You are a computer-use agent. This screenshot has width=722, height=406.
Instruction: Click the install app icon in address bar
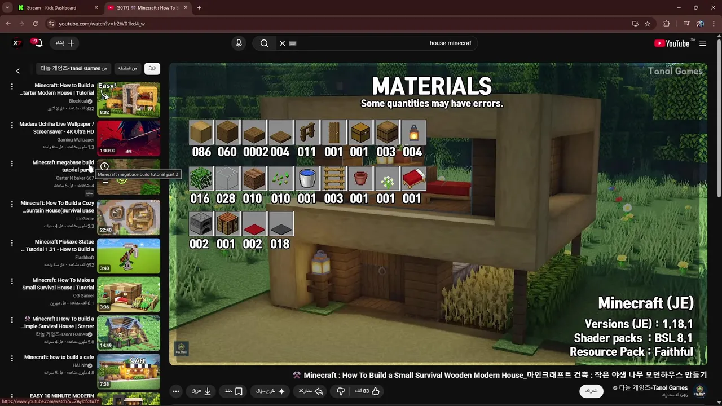tap(635, 24)
